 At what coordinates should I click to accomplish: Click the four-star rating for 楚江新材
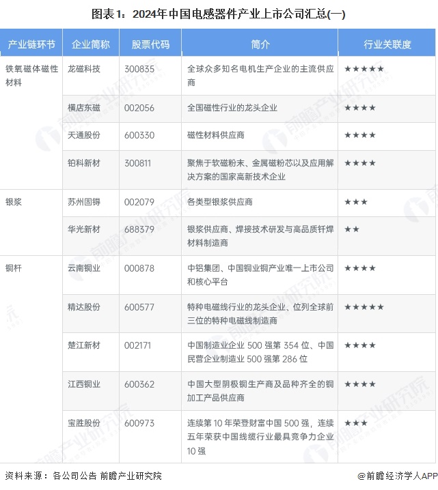click(x=360, y=345)
